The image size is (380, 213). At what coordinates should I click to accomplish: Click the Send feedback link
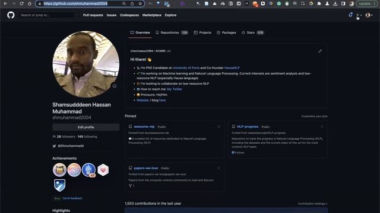tap(72, 198)
